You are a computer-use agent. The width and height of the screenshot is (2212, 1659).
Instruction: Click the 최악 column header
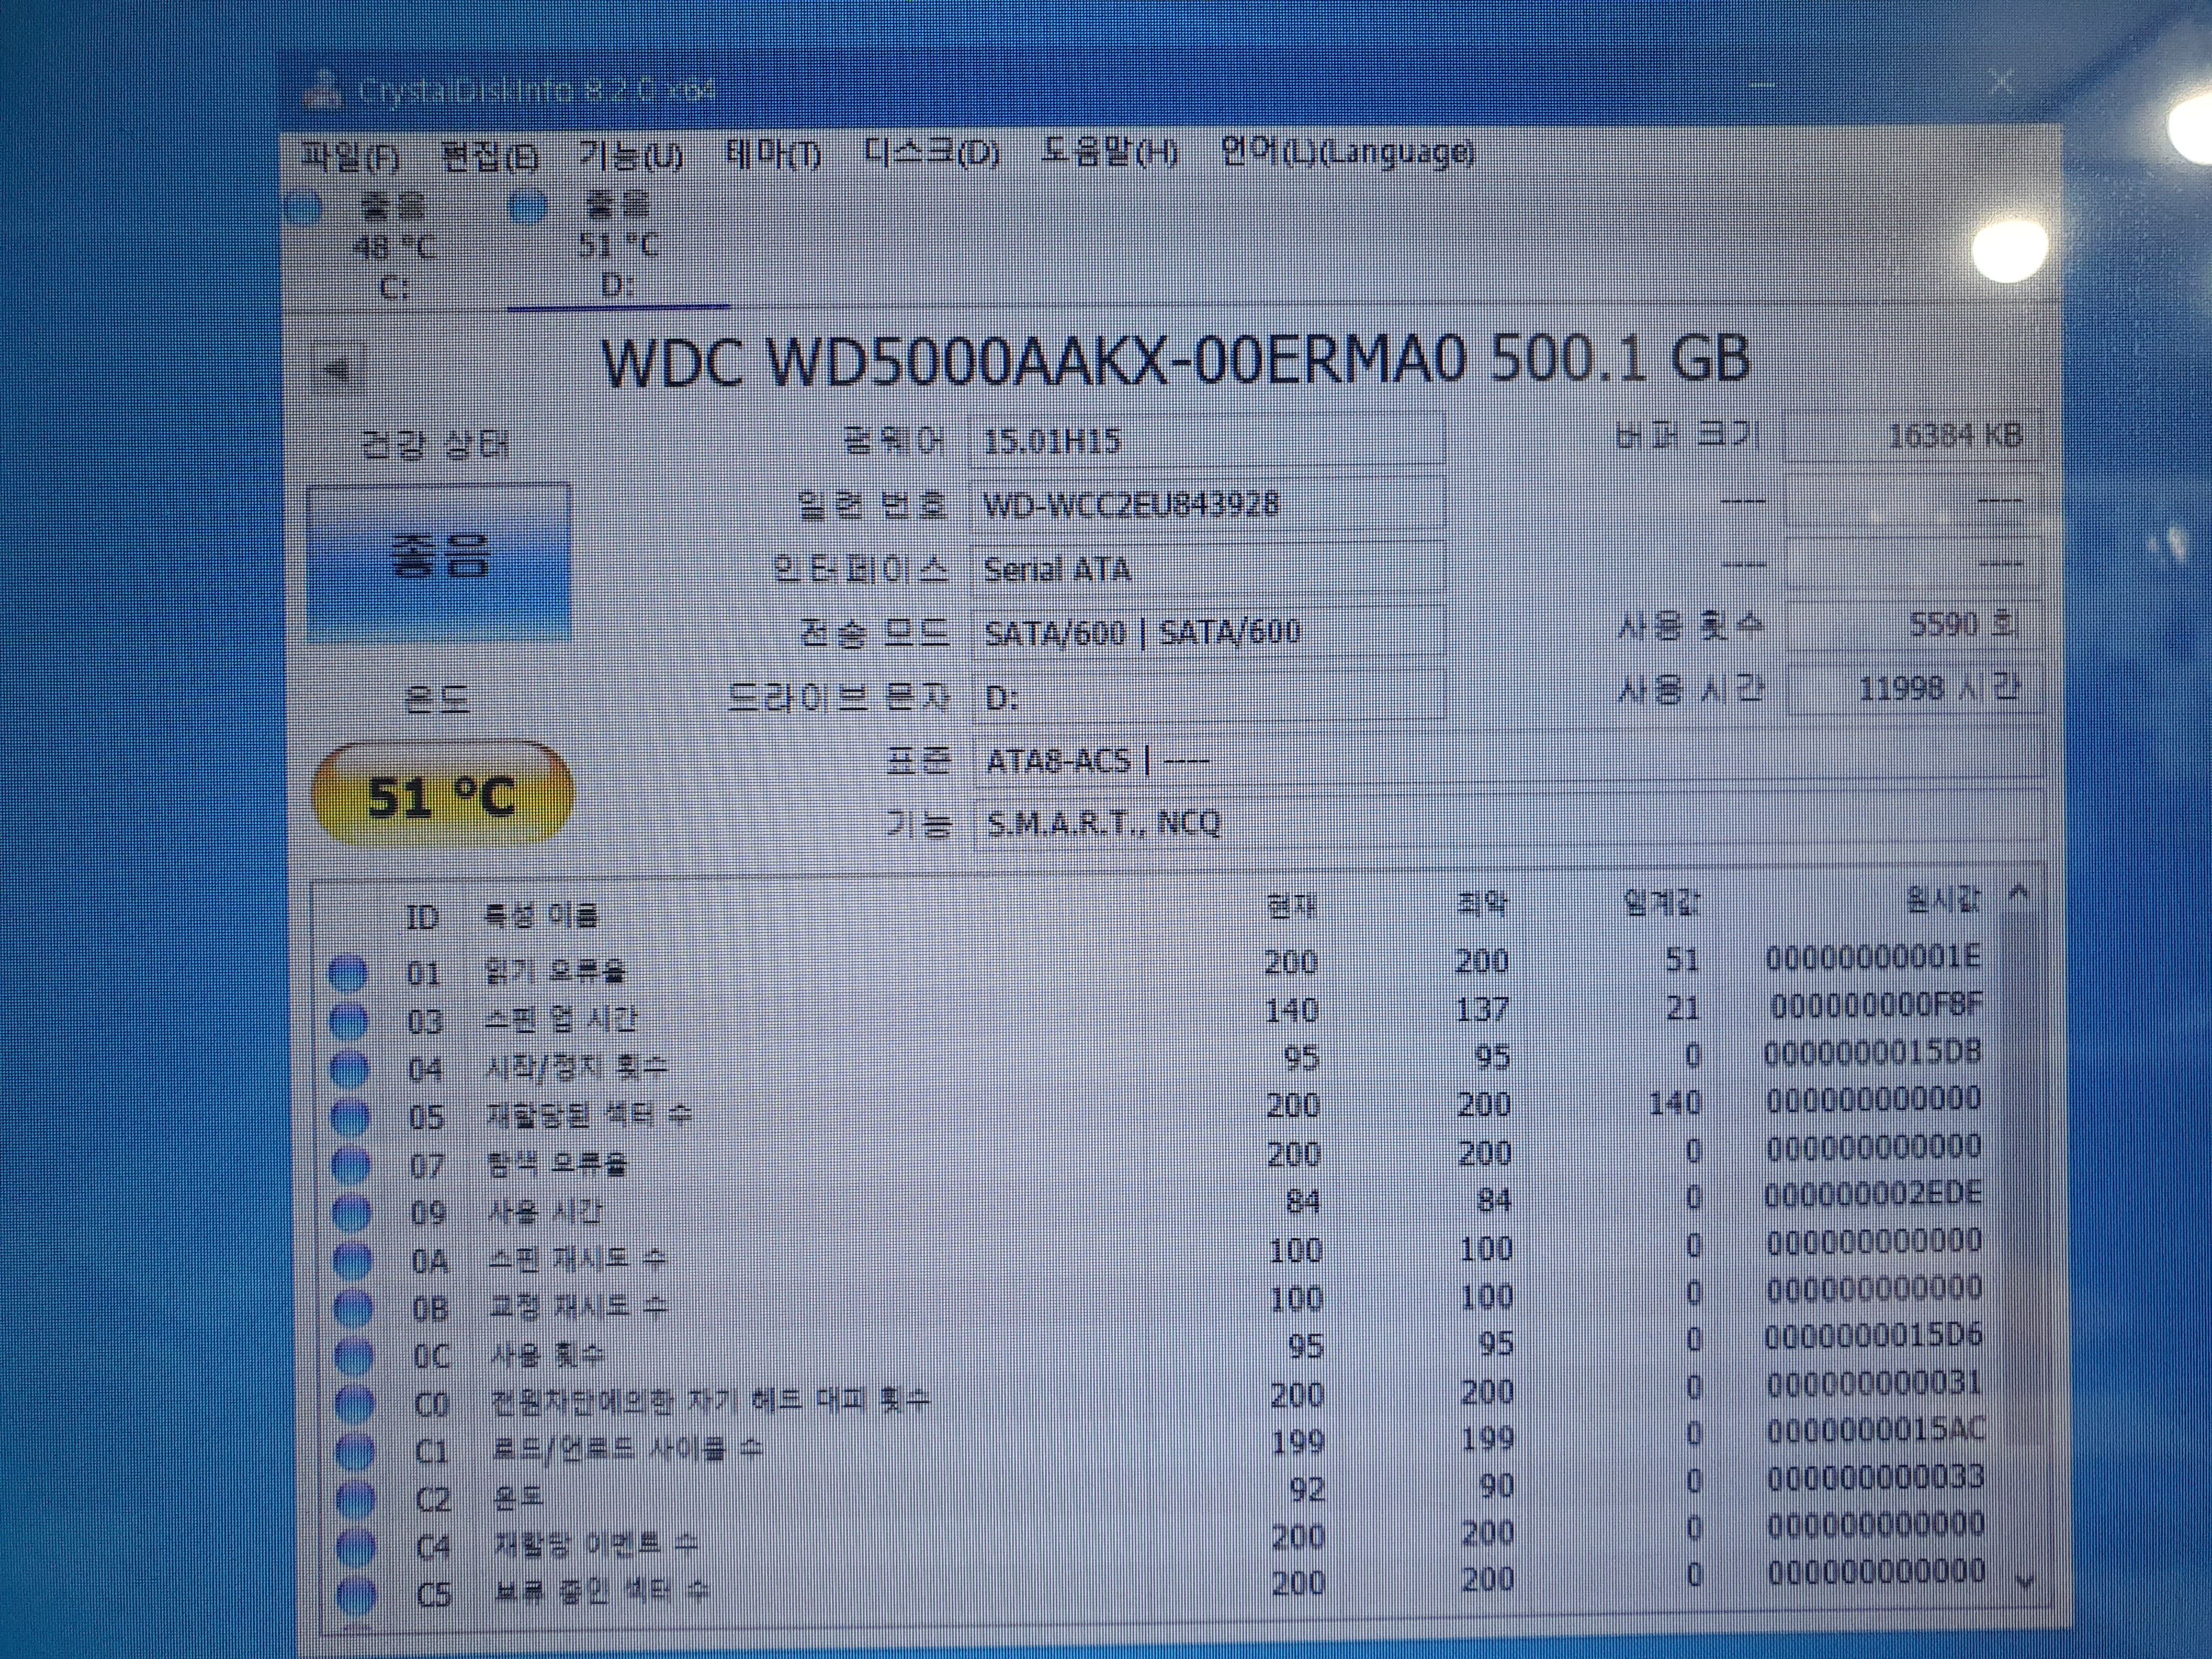pyautogui.click(x=1482, y=905)
